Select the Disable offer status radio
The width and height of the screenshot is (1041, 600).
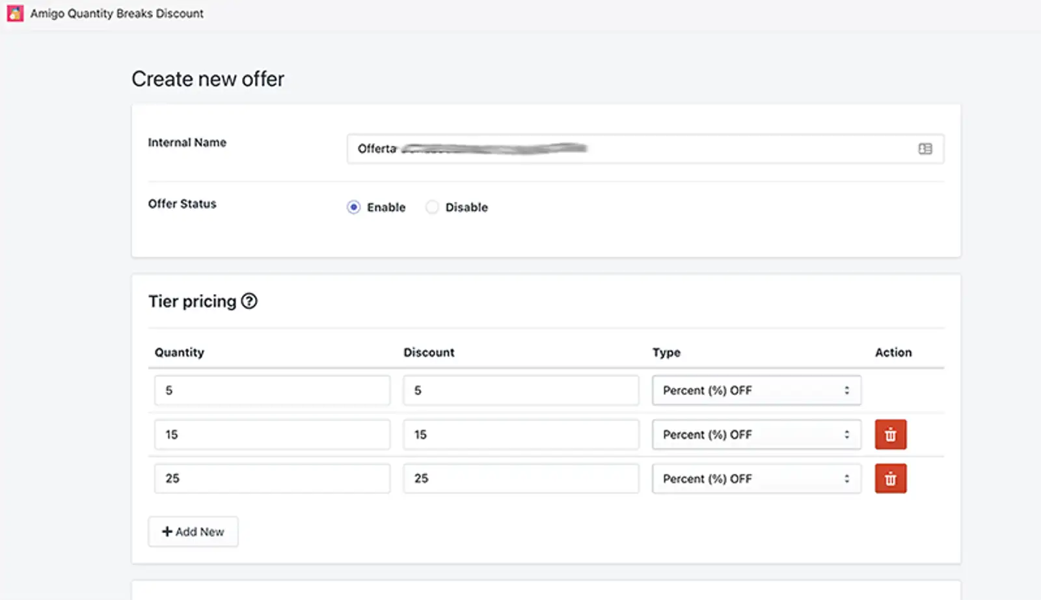click(432, 208)
